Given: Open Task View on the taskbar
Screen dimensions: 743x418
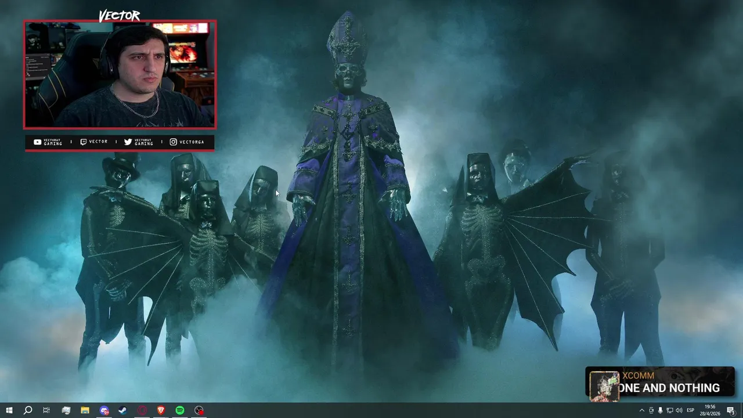Looking at the screenshot, I should pos(46,410).
